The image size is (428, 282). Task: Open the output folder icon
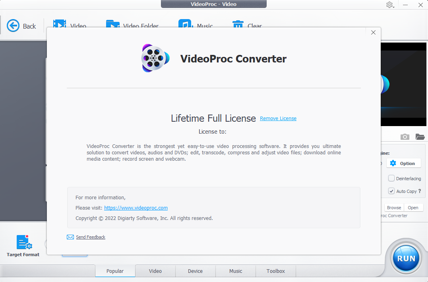point(420,137)
